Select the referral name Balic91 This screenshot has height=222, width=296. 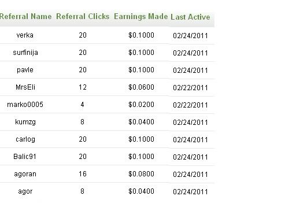click(x=25, y=157)
